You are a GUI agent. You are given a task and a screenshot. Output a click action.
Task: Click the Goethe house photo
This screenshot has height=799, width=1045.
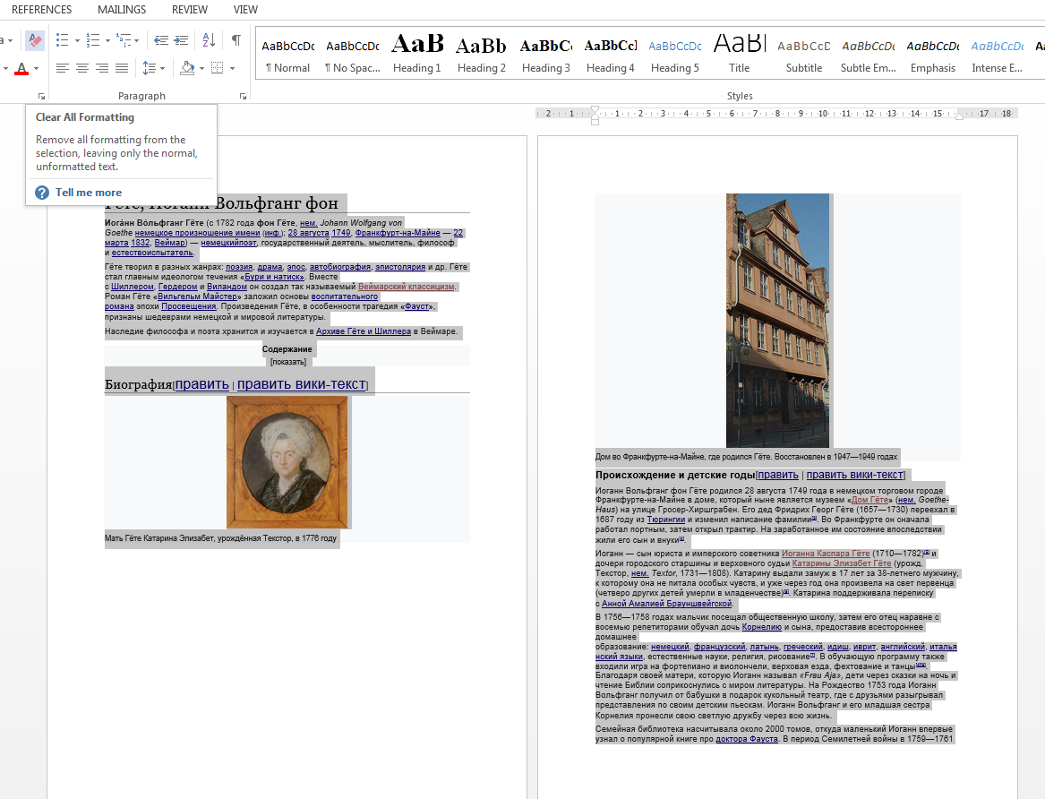pos(777,320)
